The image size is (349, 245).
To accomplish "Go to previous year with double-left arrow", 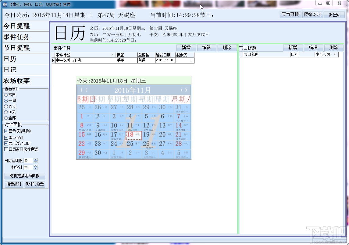I will click(x=81, y=90).
